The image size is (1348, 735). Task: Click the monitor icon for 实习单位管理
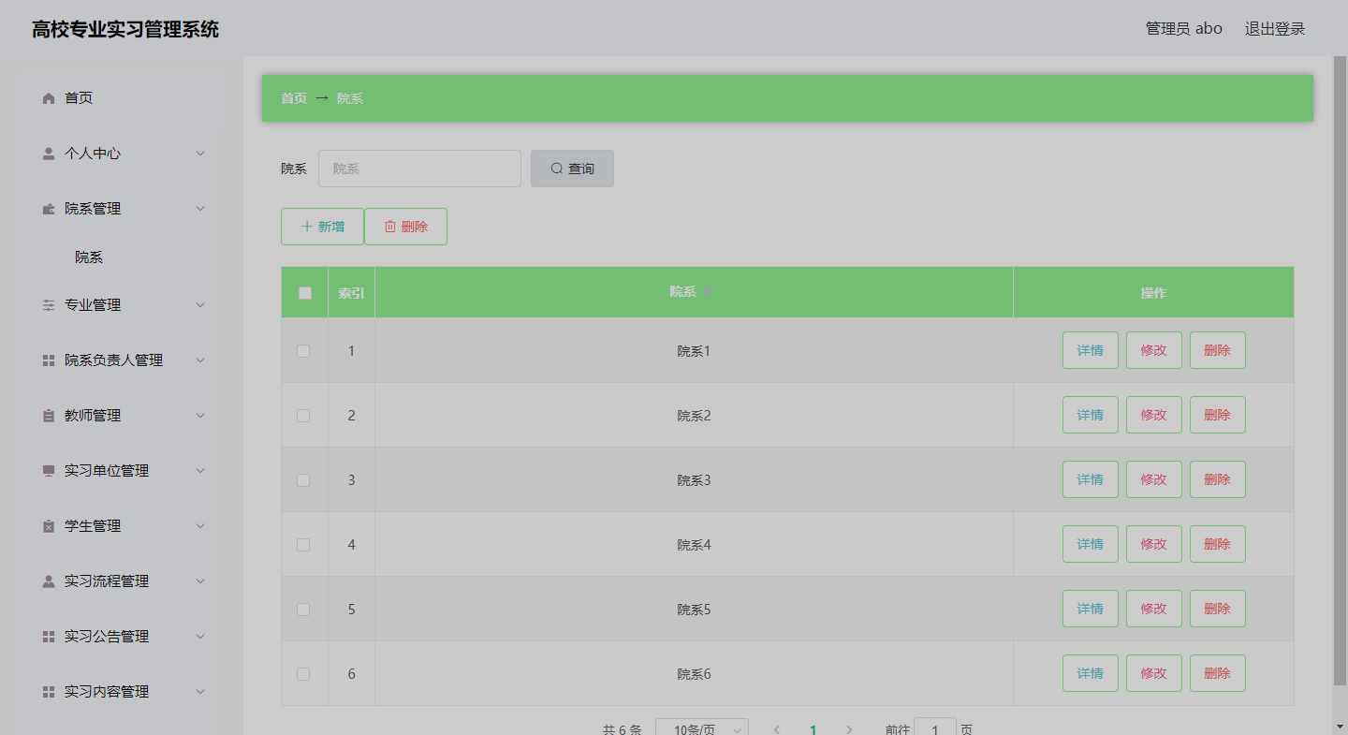(x=49, y=471)
